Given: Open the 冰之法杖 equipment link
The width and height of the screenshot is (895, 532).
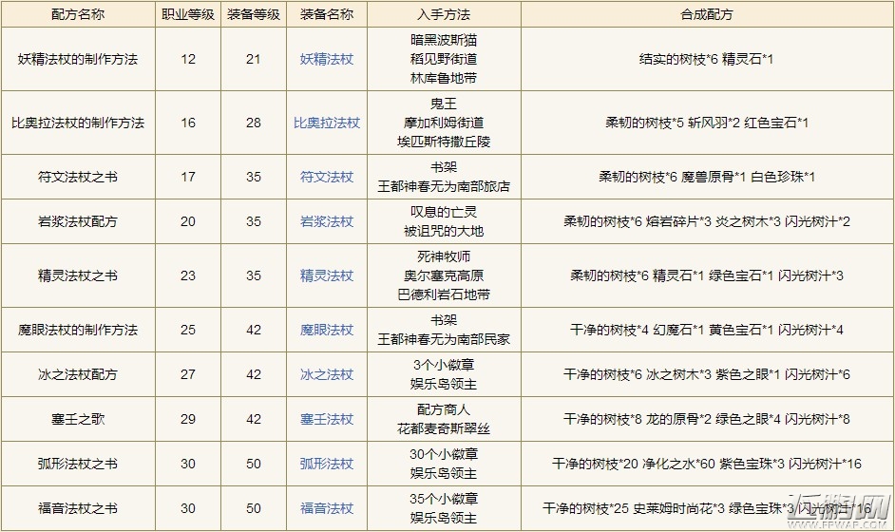Looking at the screenshot, I should point(327,374).
